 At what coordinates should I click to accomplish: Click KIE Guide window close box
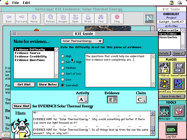tap(14, 34)
